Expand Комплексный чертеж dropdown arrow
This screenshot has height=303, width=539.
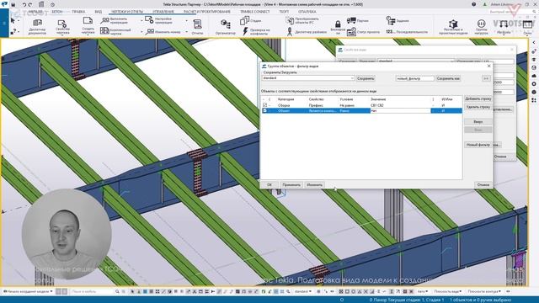[141, 32]
